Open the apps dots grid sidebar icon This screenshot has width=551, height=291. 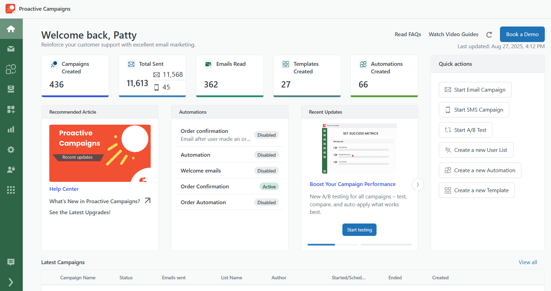coord(11,190)
